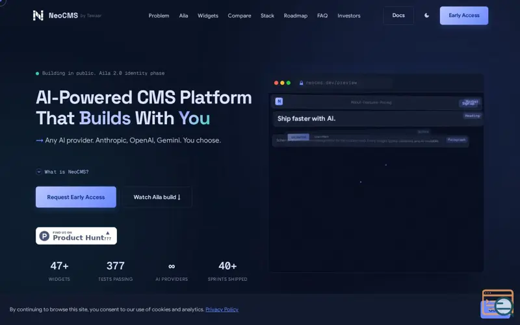Screen dimensions: 520x325
Task: Click the arrow before Any AI provider
Action: click(x=40, y=140)
